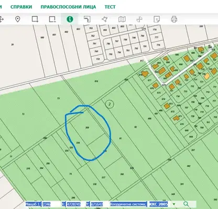Open the СПРАВКИ menu

[x=21, y=7]
